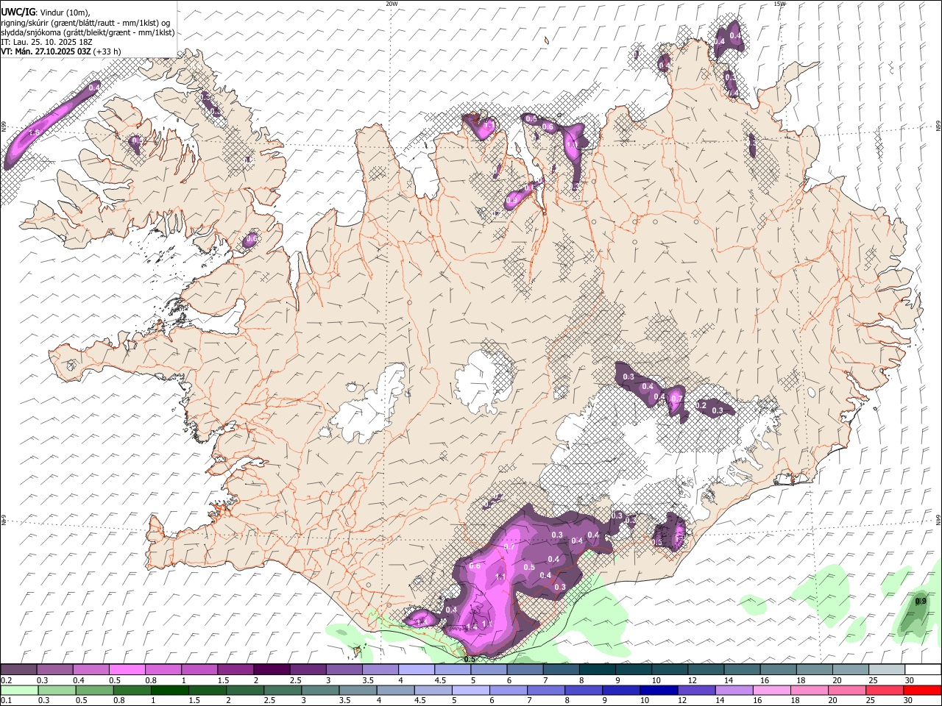This screenshot has width=942, height=706.
Task: Click the '12' label of the upper legend scale
Action: pyautogui.click(x=693, y=680)
